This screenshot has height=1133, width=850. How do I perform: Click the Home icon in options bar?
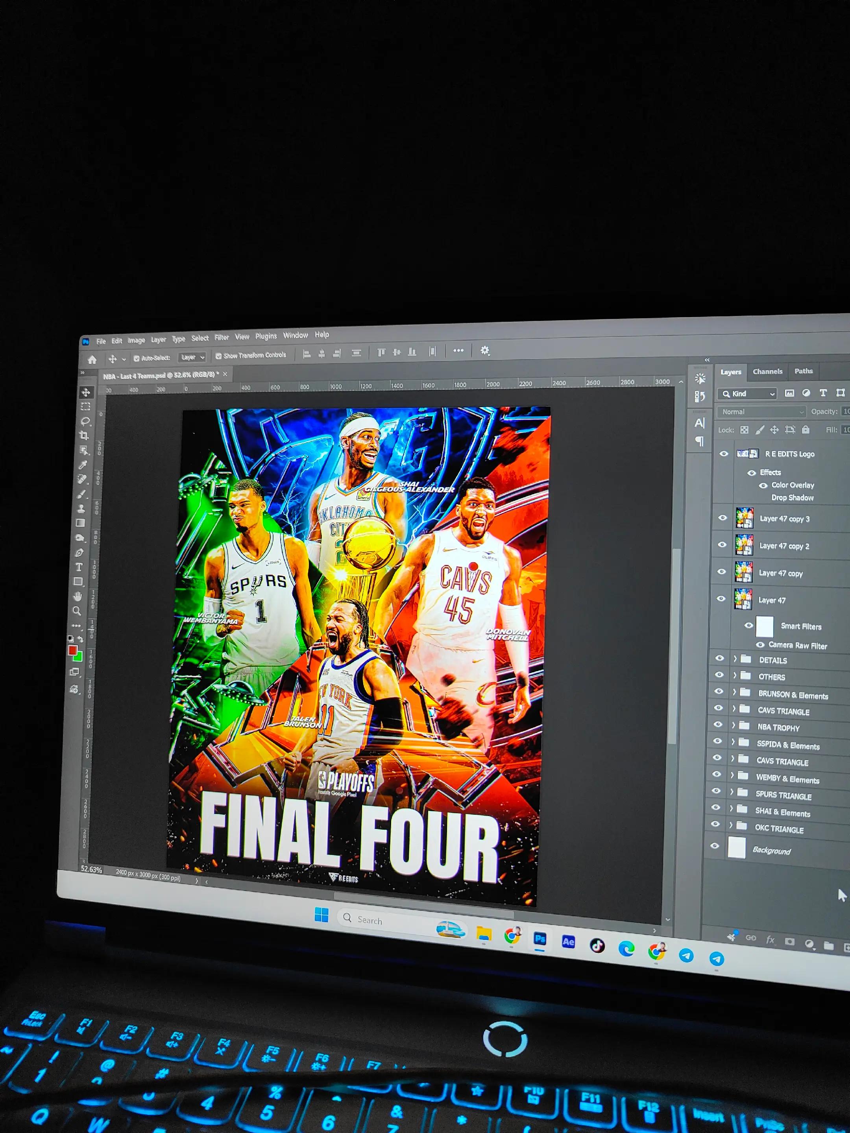pos(92,360)
